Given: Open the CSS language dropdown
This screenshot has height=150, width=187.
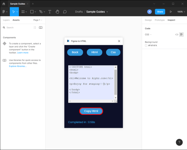Looking at the screenshot, I should (148, 35).
